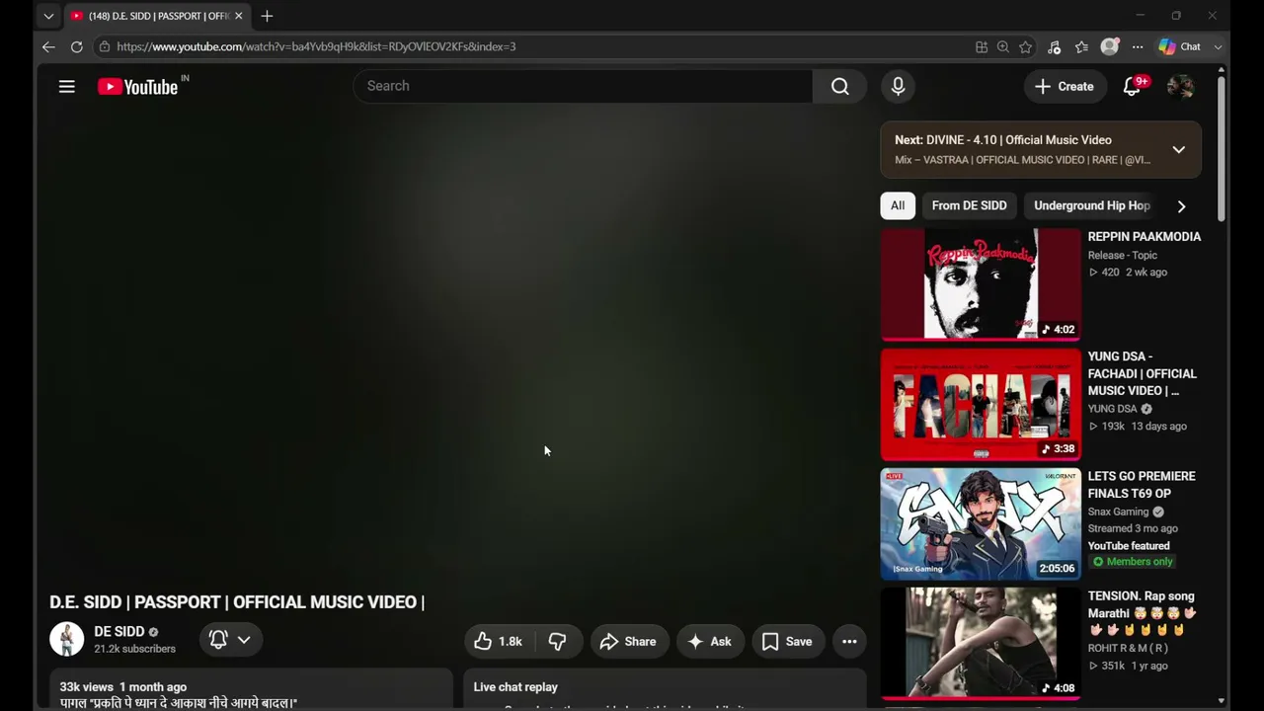Open Snax Gaming stream thumbnail
The height and width of the screenshot is (711, 1264).
point(981,523)
